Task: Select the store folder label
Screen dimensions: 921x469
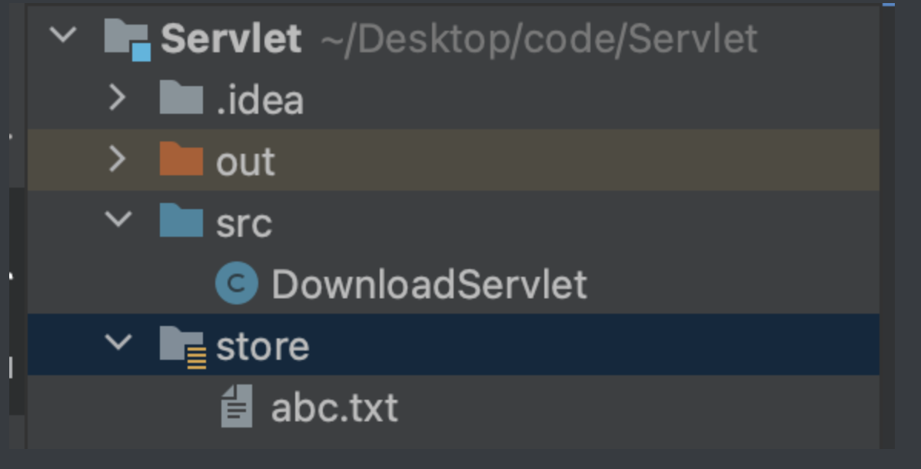Action: point(262,346)
